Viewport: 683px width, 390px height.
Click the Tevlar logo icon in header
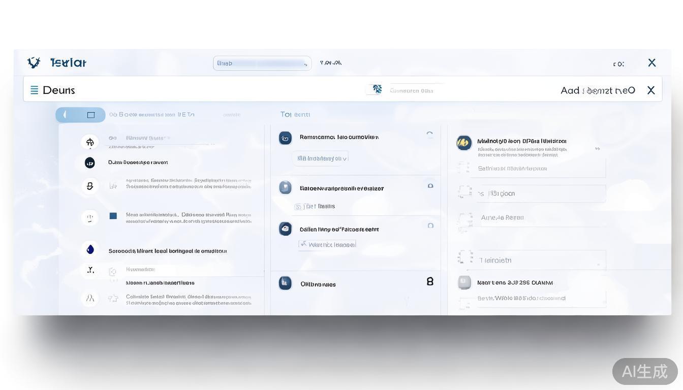point(34,62)
